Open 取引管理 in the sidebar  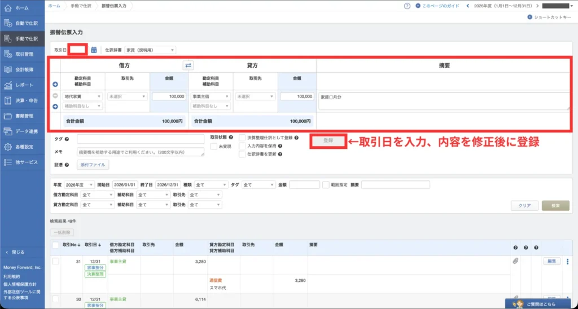coord(22,54)
